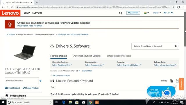Click the orange recorder app on taskbar
Viewport: 186px width, 105px height.
(97, 102)
